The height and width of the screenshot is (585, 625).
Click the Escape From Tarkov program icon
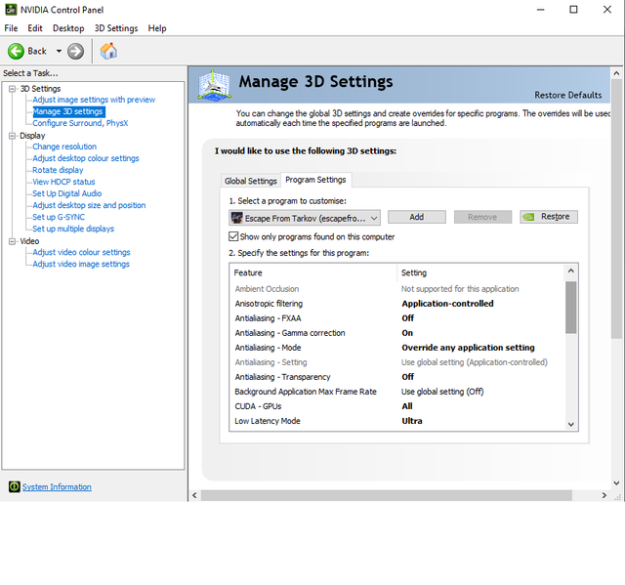tap(236, 218)
